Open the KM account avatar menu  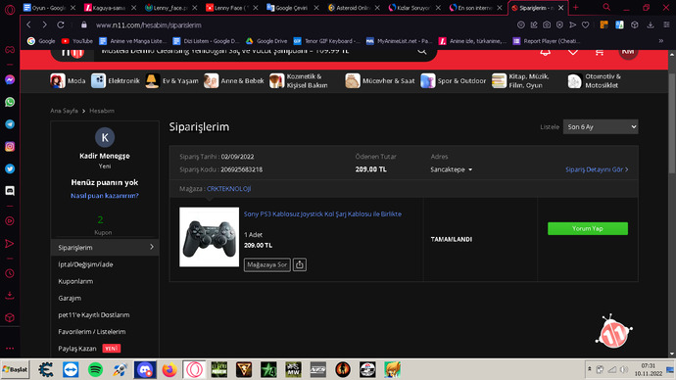(x=628, y=53)
